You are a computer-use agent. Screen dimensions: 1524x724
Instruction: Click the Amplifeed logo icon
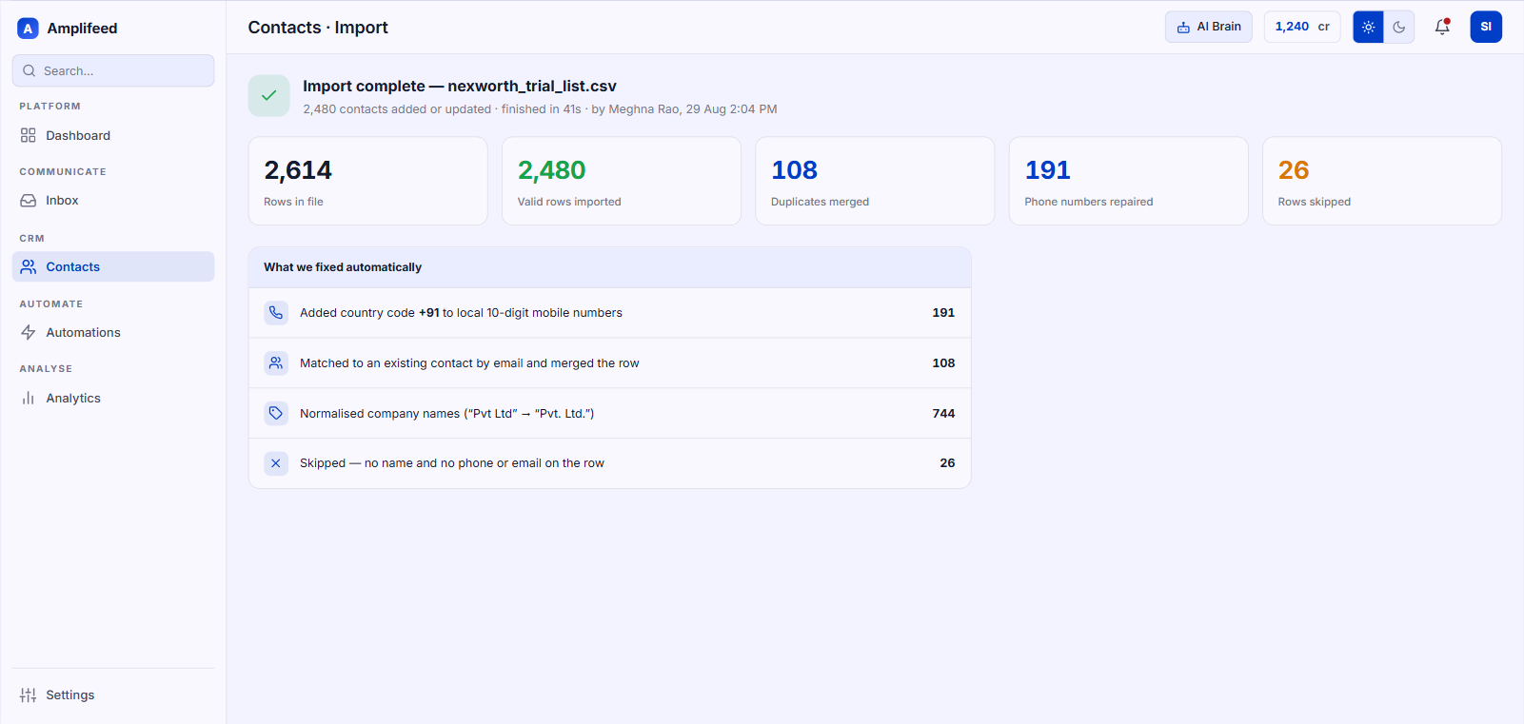pyautogui.click(x=28, y=29)
